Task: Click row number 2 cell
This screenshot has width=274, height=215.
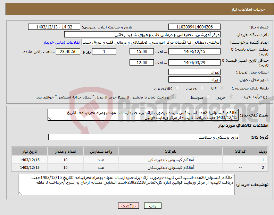Action: pyautogui.click(x=263, y=167)
